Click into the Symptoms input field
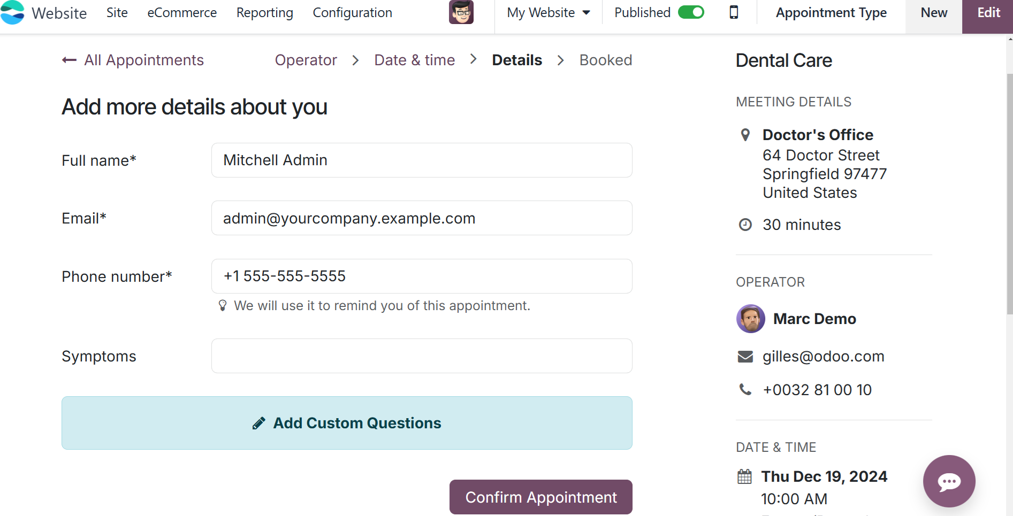Image resolution: width=1013 pixels, height=516 pixels. pos(422,356)
